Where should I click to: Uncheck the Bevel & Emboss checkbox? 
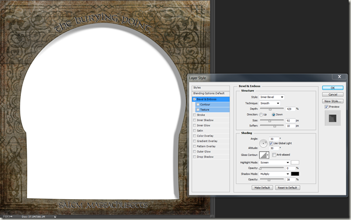pyautogui.click(x=194, y=99)
